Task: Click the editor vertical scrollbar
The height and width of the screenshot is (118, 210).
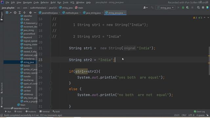Action: (209, 61)
